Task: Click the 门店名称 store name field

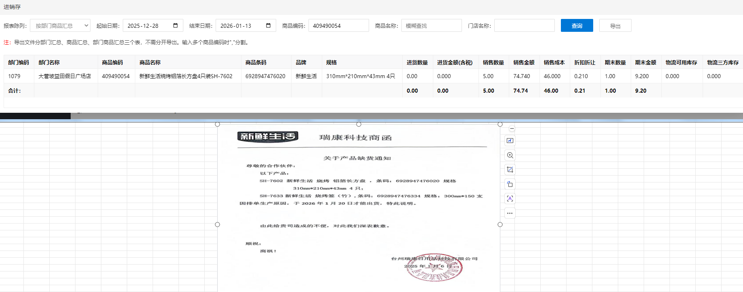Action: (x=524, y=25)
